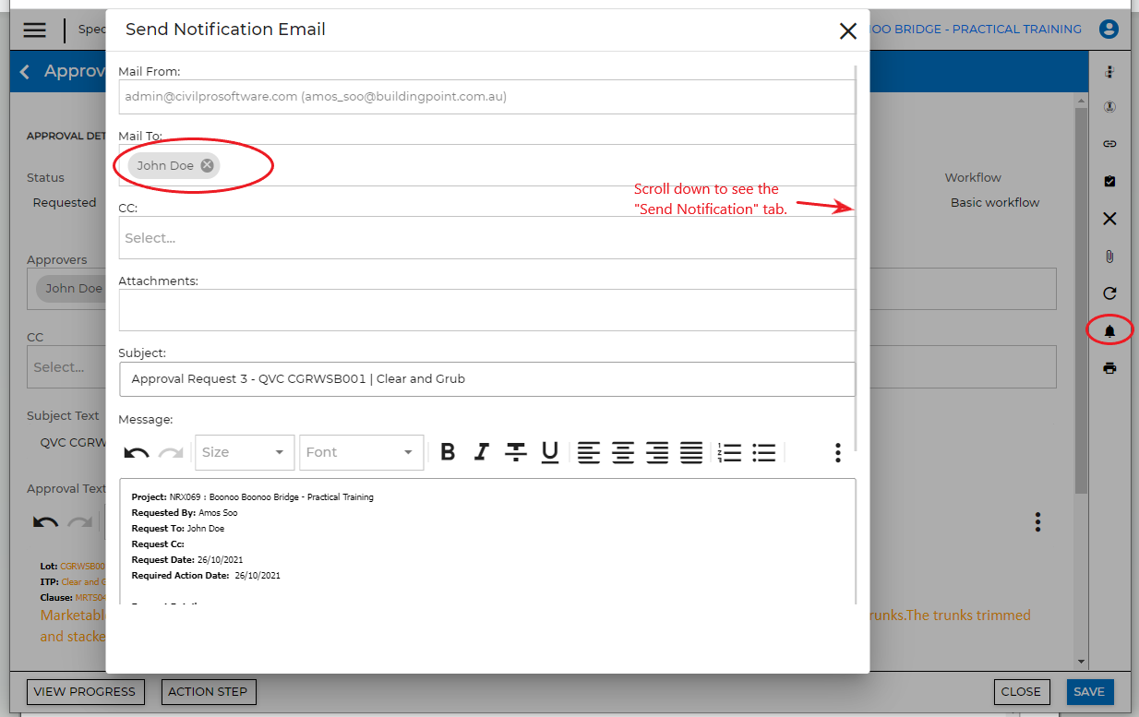Undo the last message edit
1139x717 pixels.
(x=137, y=452)
